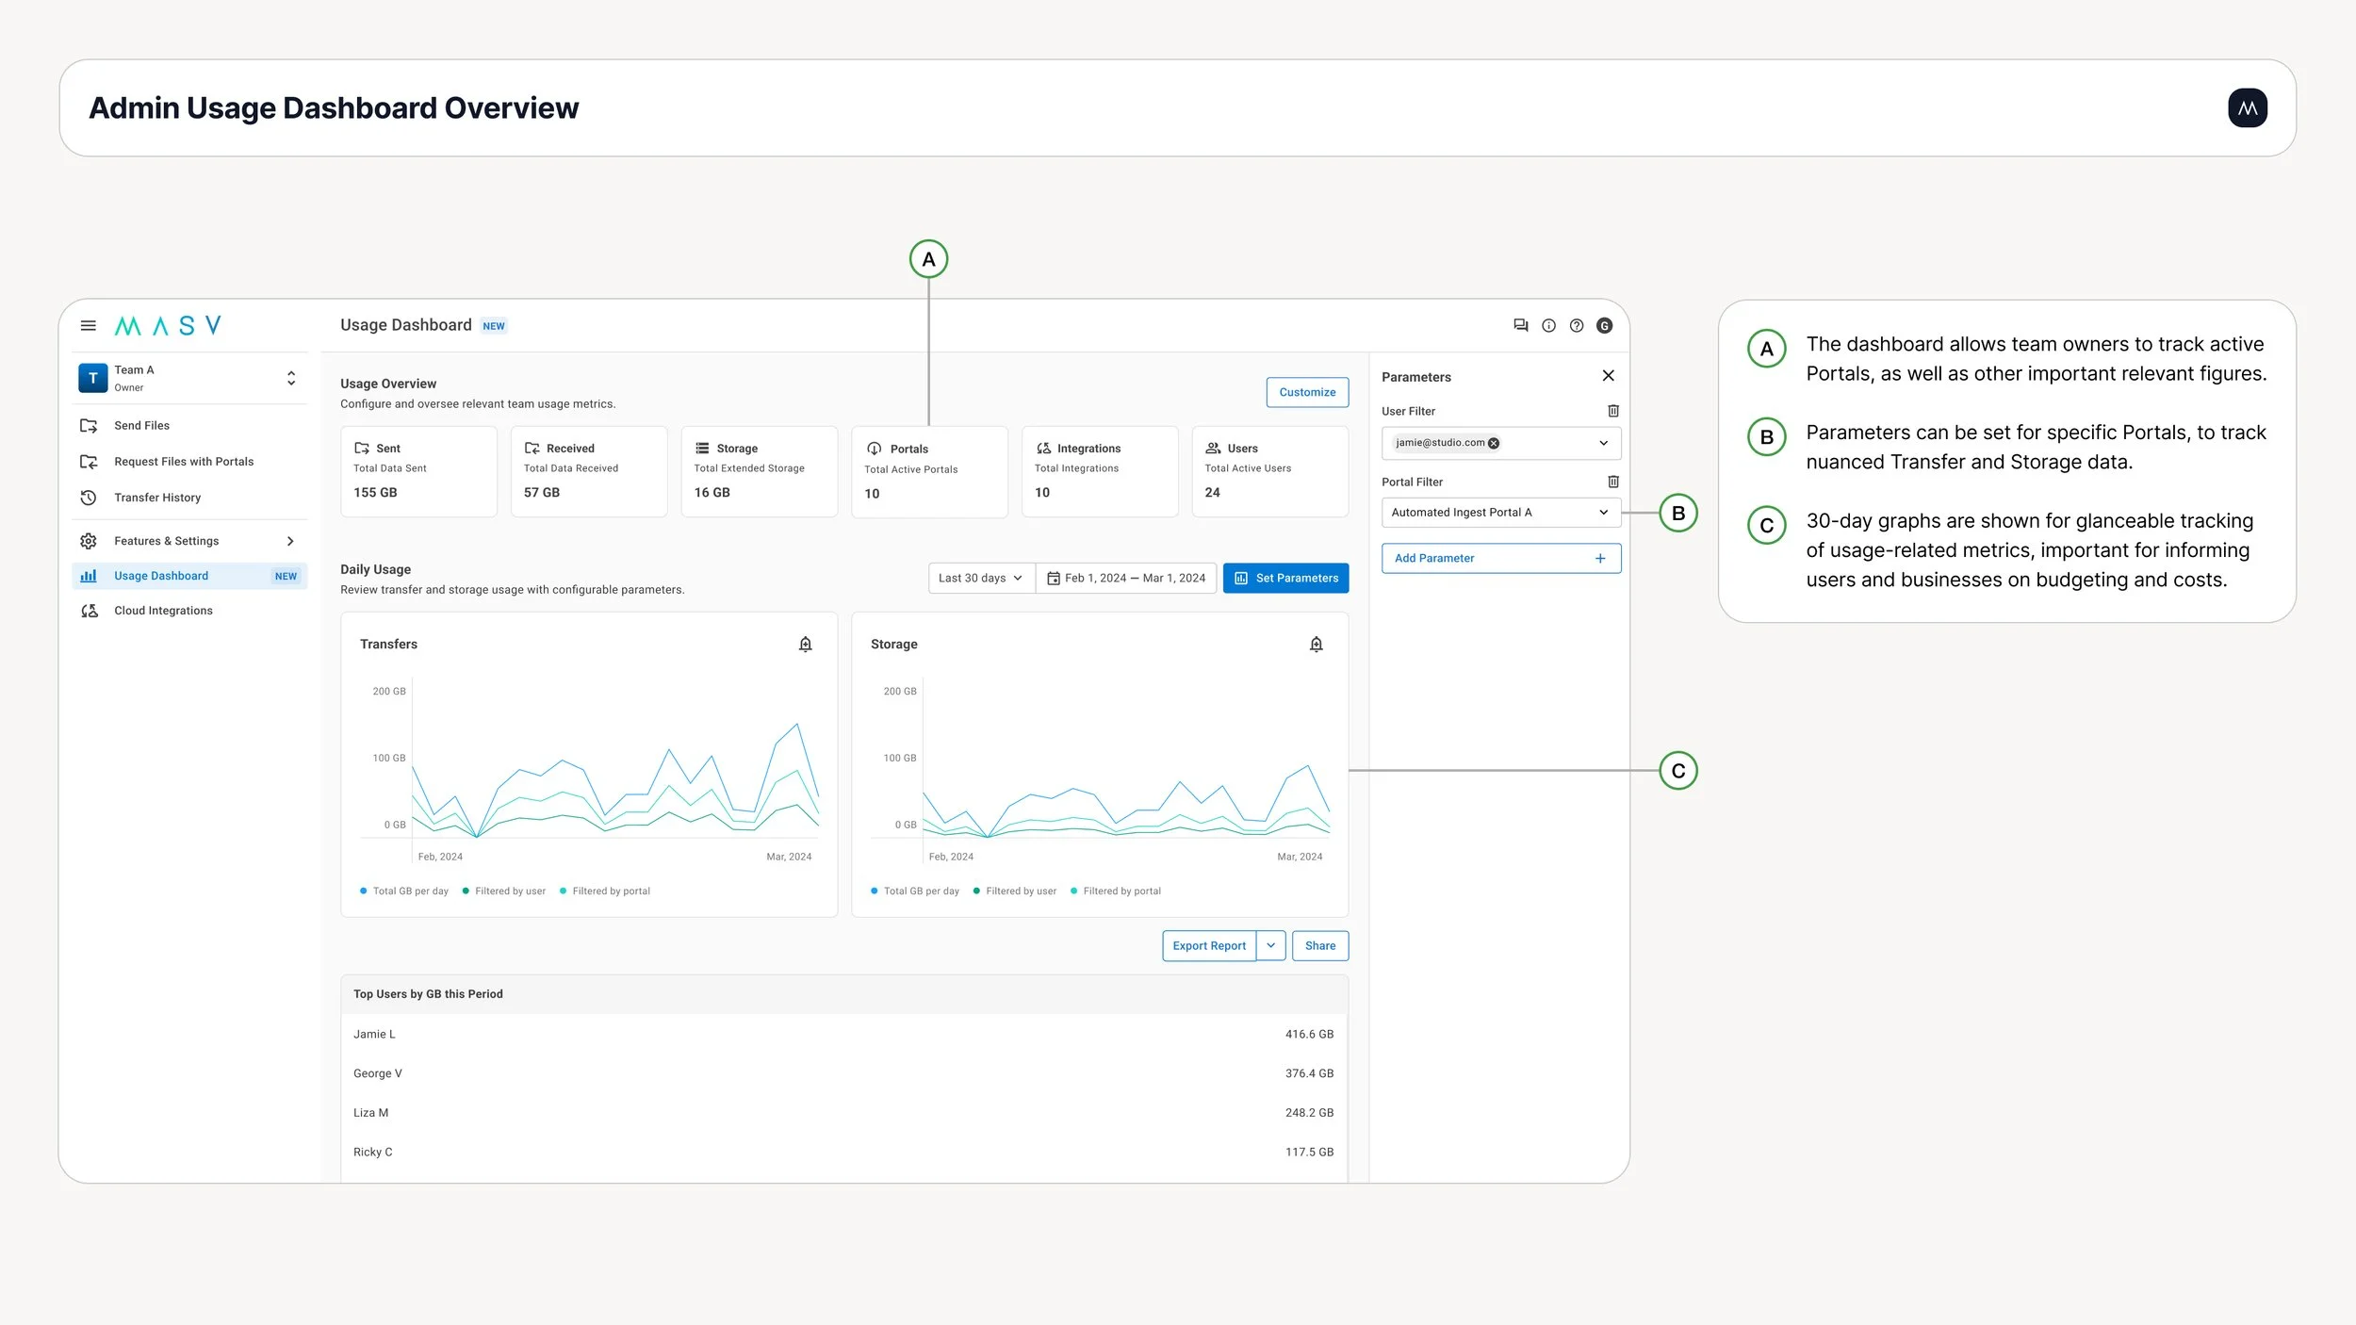This screenshot has height=1325, width=2356.
Task: Toggle 'Filtered by portal' on Storage chart
Action: (x=1118, y=891)
